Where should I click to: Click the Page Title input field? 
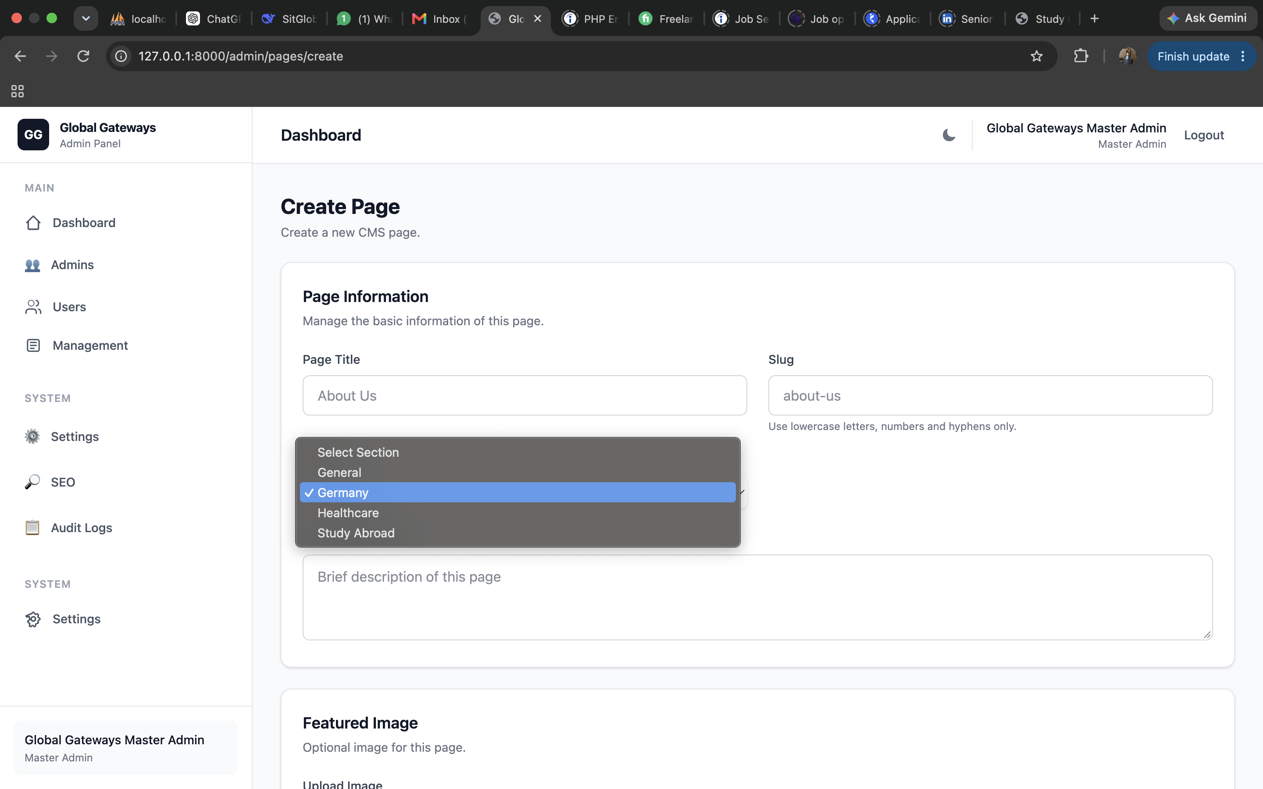coord(524,395)
